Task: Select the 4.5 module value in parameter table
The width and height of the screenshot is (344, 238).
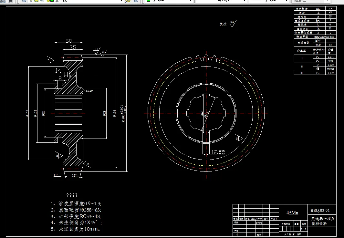Action: click(331, 9)
